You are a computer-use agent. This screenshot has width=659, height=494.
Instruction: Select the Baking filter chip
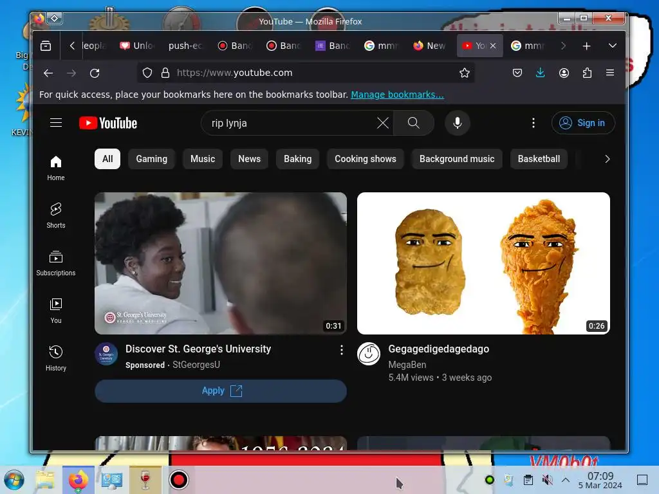[x=297, y=159]
